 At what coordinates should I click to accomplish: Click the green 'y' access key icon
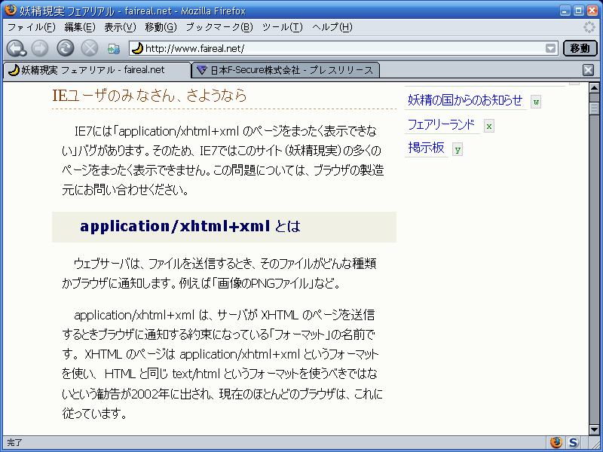pyautogui.click(x=458, y=149)
